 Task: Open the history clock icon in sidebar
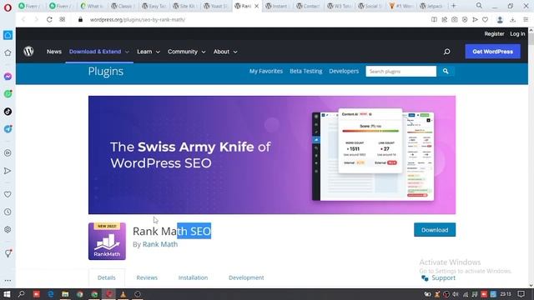(x=8, y=212)
